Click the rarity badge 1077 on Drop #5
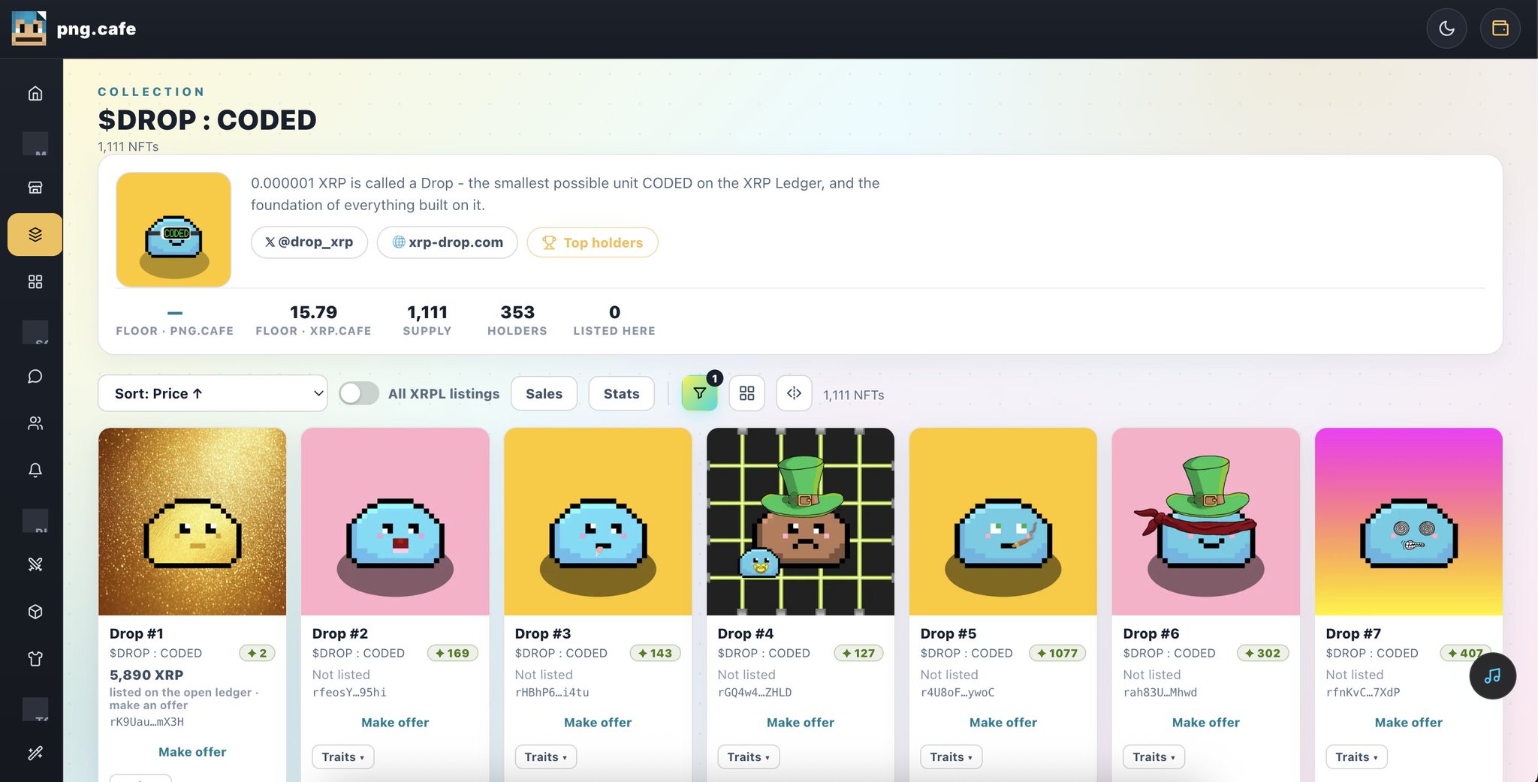 tap(1057, 653)
